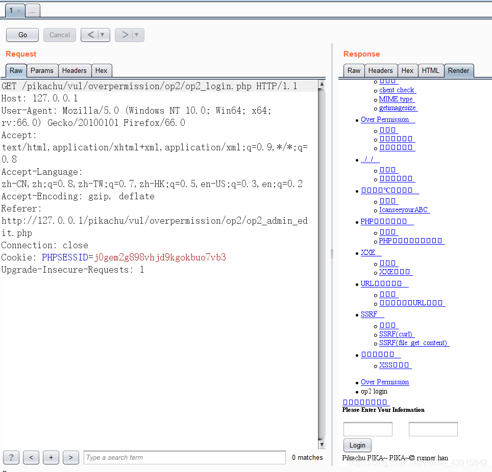Open breadcrumb Over Permission link
Screen dimensions: 492x472
click(x=385, y=382)
